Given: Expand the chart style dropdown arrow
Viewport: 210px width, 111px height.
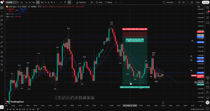Looking at the screenshot, I should coord(73,2).
